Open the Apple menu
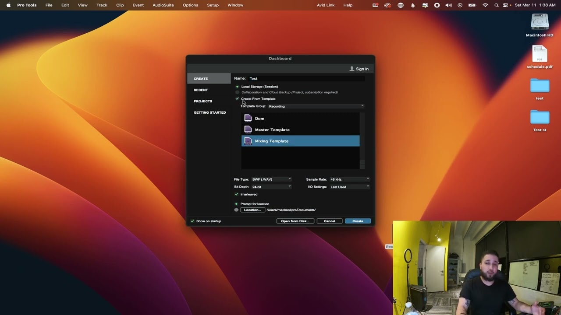The width and height of the screenshot is (561, 315). click(x=8, y=5)
